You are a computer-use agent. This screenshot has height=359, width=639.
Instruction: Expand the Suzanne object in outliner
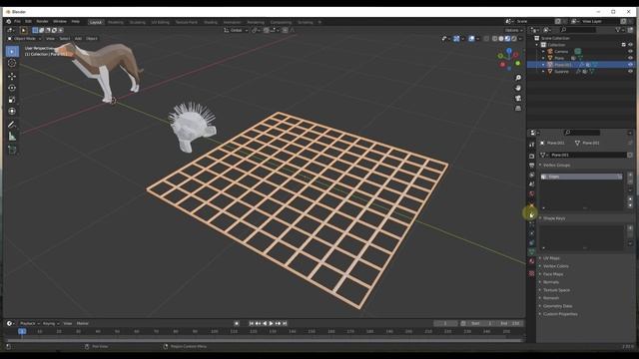click(x=543, y=71)
